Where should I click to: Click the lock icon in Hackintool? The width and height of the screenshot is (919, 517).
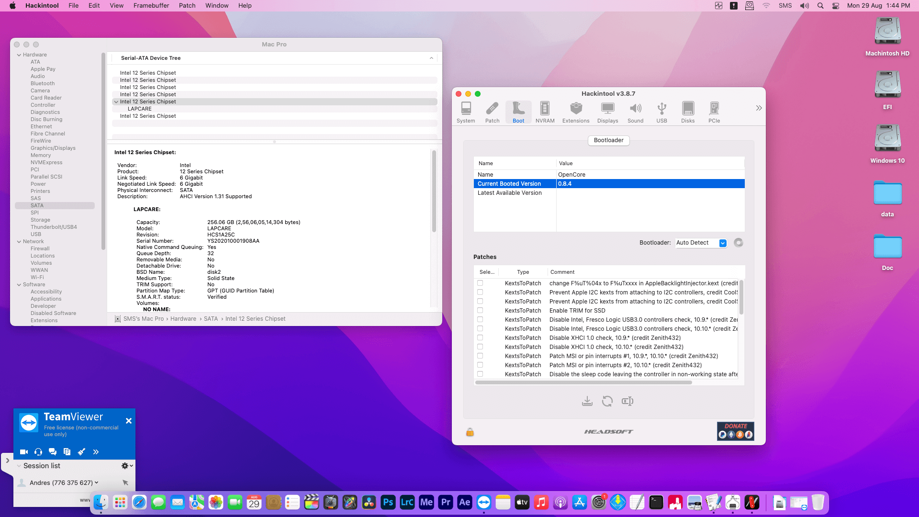470,432
